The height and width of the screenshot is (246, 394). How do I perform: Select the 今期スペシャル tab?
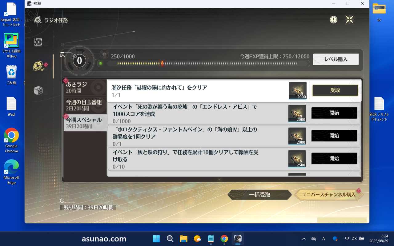tap(85, 123)
